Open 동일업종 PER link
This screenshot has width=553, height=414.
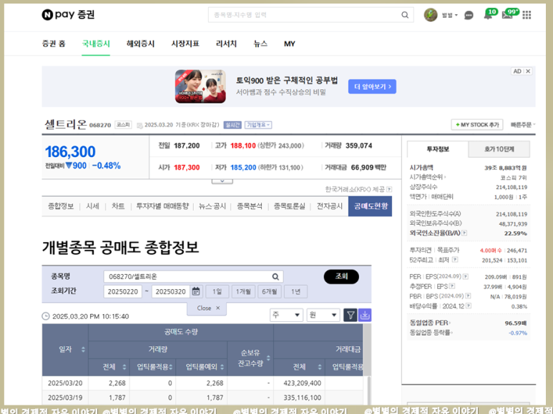430,323
